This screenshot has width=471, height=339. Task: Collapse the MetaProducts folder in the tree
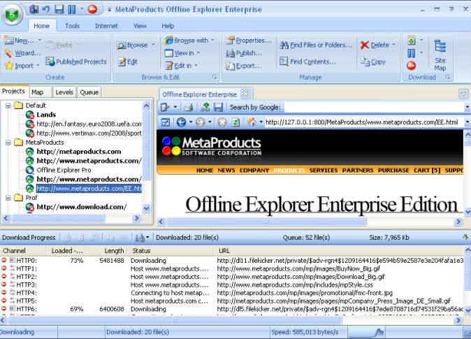click(x=7, y=142)
